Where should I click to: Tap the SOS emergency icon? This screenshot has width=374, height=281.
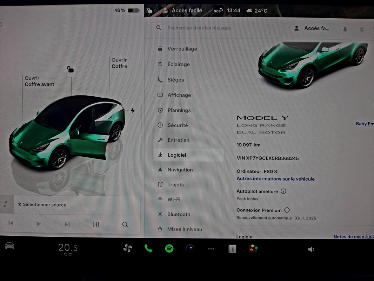[x=218, y=11]
